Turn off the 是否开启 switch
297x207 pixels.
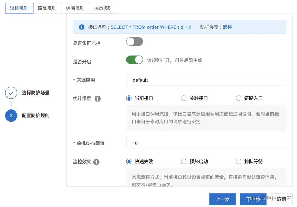[x=135, y=60]
